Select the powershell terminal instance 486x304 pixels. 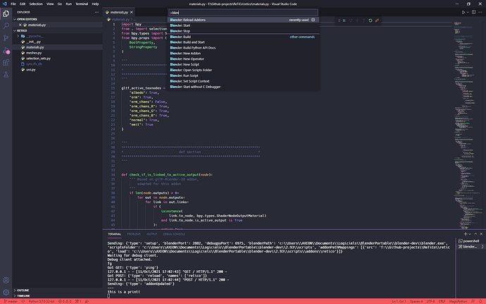coord(470,241)
